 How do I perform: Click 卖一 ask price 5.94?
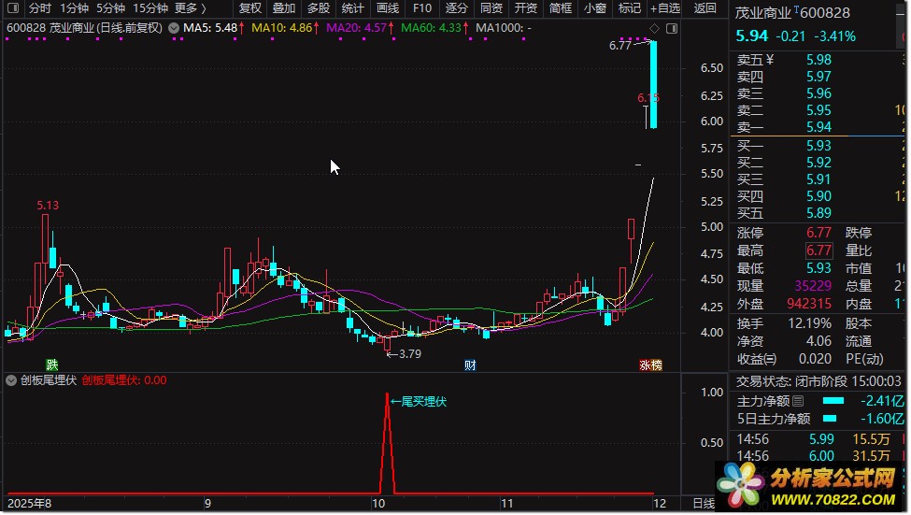[818, 127]
